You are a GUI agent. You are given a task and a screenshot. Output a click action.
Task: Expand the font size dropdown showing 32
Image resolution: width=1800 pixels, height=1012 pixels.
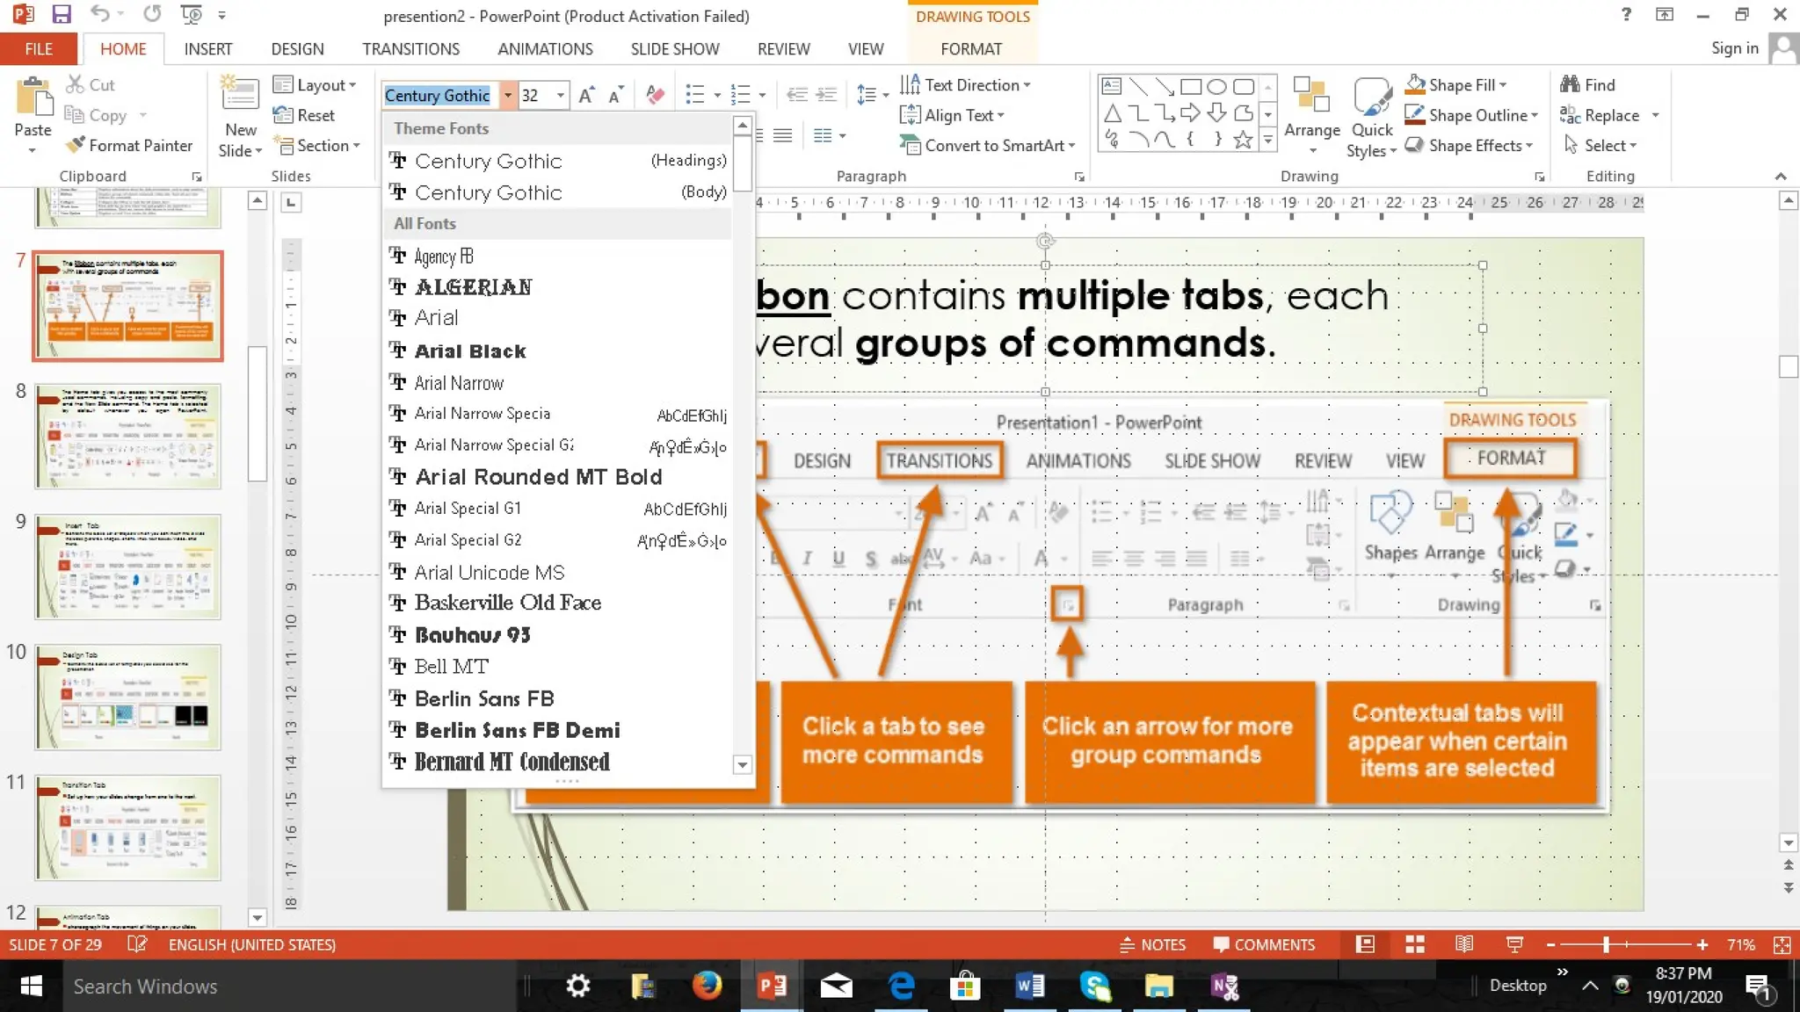tap(561, 95)
